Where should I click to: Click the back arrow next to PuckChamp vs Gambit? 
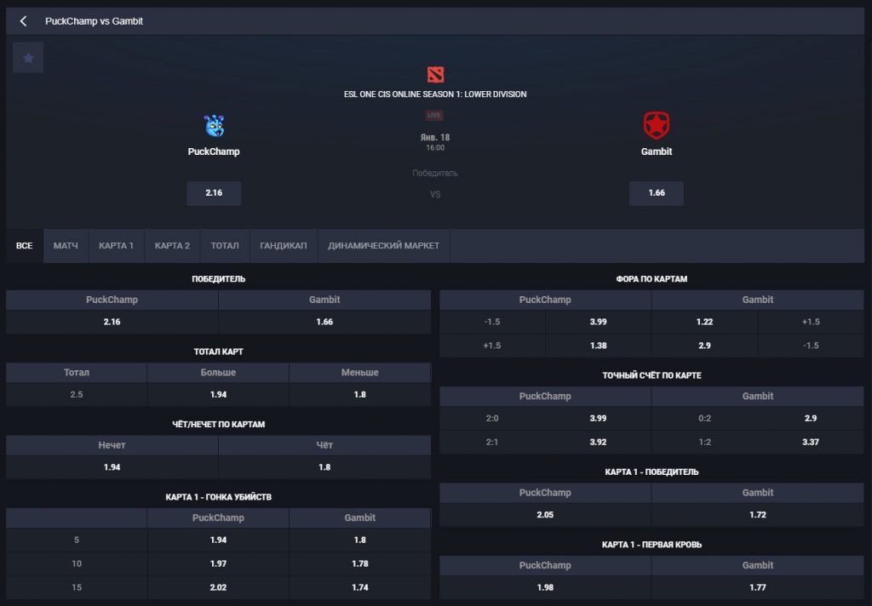[x=23, y=21]
